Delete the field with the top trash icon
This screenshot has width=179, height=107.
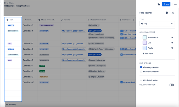point(167,13)
